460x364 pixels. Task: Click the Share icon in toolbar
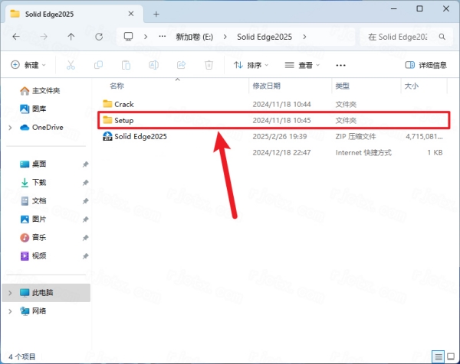[x=181, y=66]
